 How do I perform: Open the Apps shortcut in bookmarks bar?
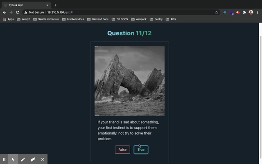tap(8, 19)
